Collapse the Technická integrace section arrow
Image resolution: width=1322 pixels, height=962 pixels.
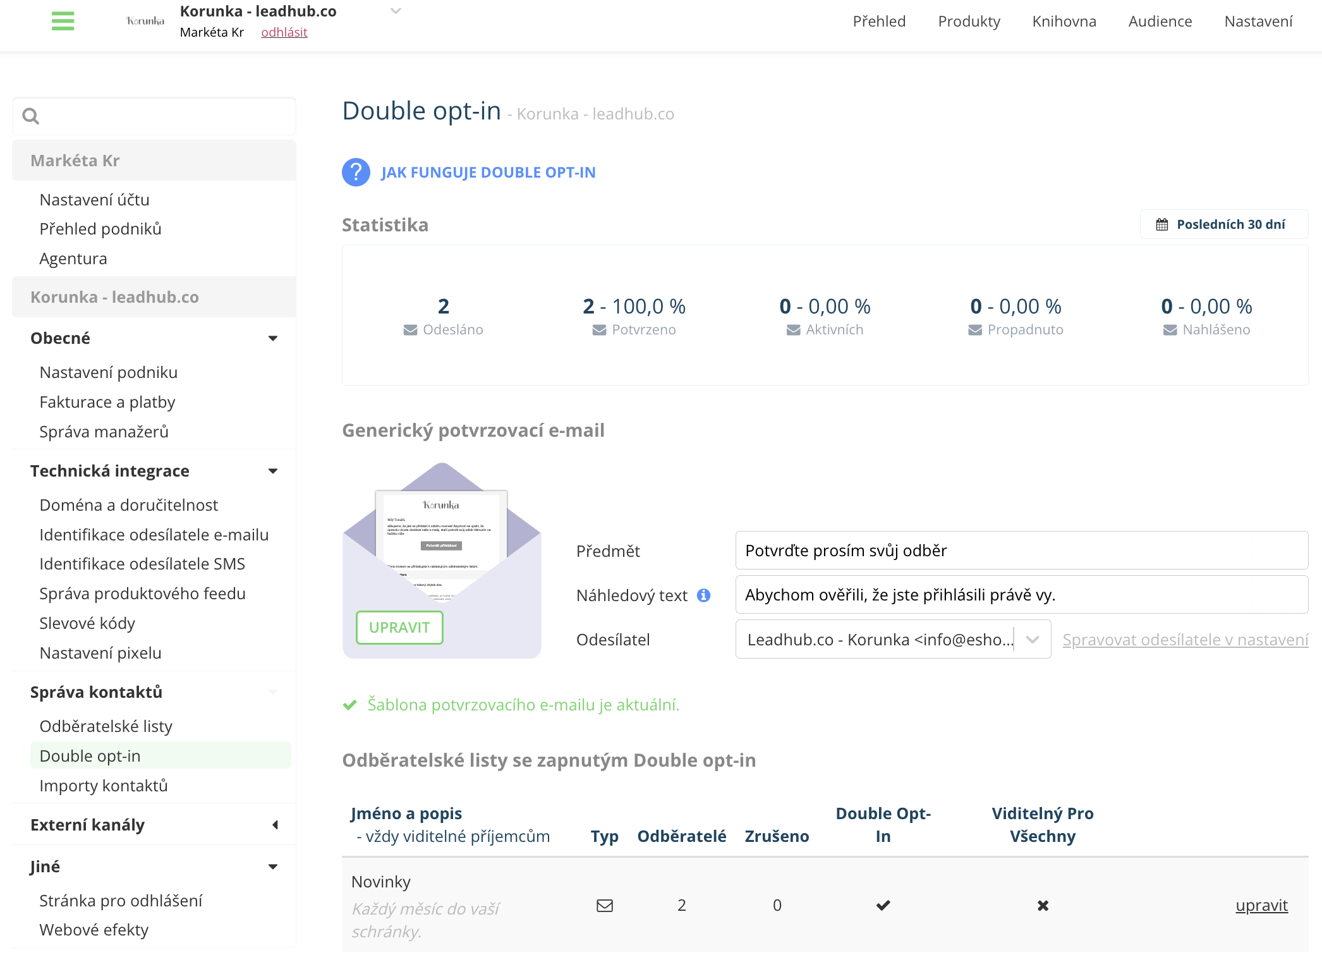[x=273, y=471]
